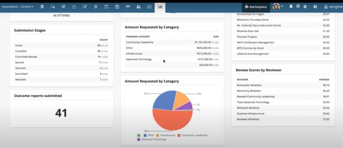Image resolution: width=343 pixels, height=148 pixels.
Task: Open the Marketplace menu item
Action: (x=256, y=7)
